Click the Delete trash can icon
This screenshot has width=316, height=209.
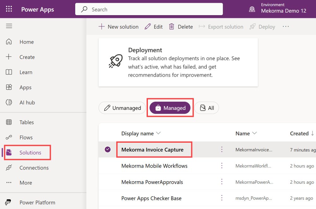[x=172, y=27]
